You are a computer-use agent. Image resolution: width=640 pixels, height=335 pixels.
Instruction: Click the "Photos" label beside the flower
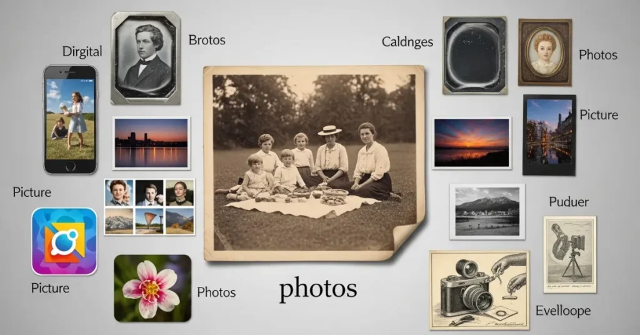tap(216, 292)
